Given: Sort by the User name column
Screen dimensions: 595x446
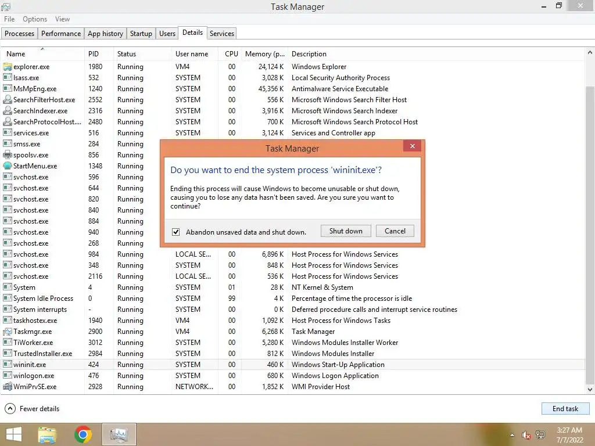Looking at the screenshot, I should point(195,54).
